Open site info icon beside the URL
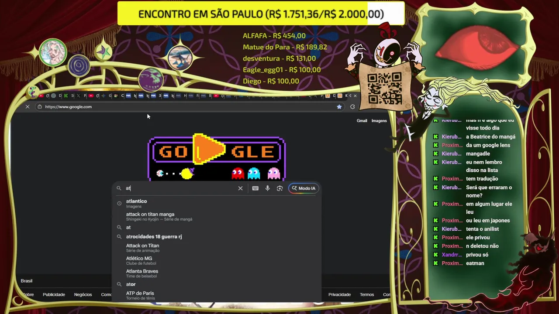This screenshot has height=314, width=559. [40, 107]
